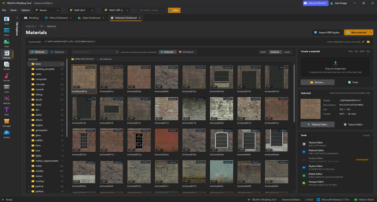The height and width of the screenshot is (202, 377).
Task: Switch to the Modding tab
Action: click(x=31, y=18)
